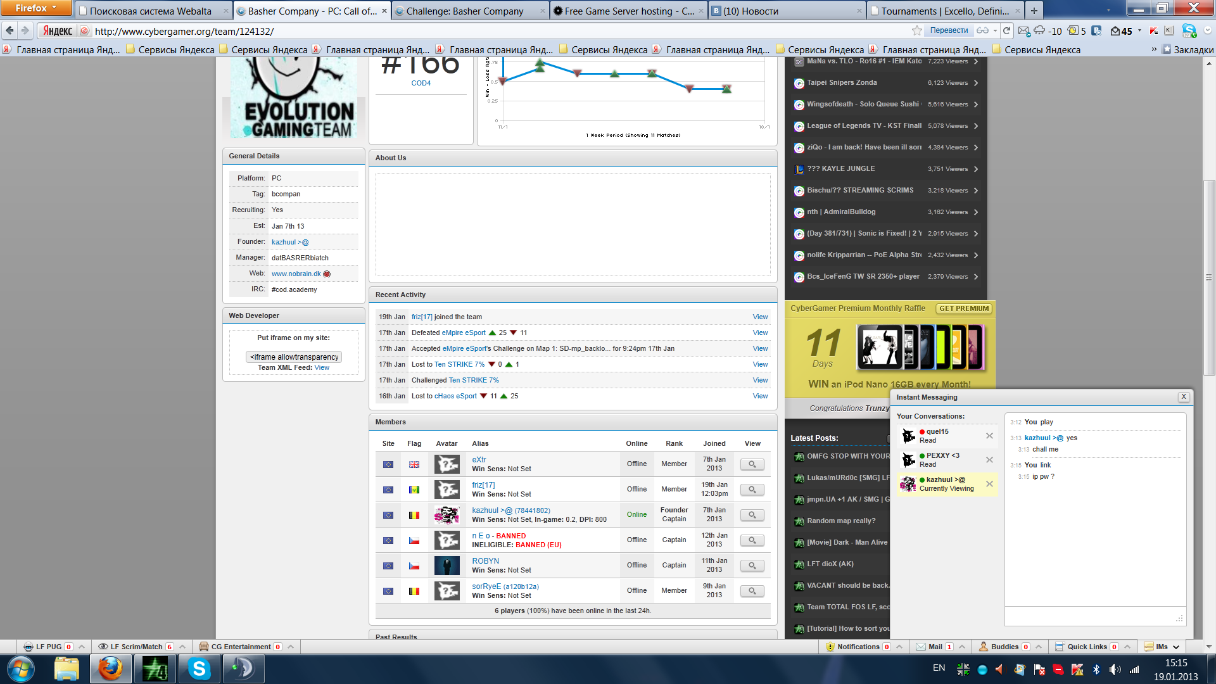Screen dimensions: 1216x684
Task: Click the volume icon in system tray
Action: tap(1115, 669)
